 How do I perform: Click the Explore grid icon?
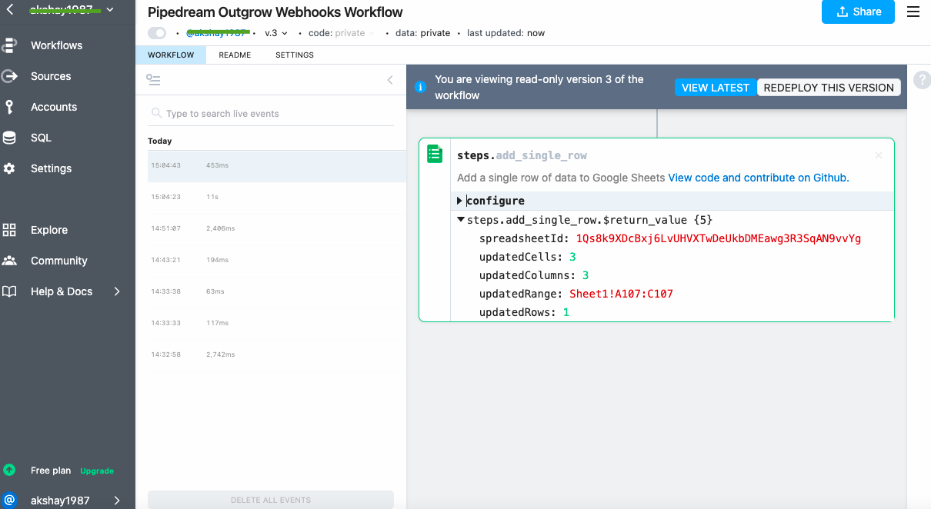click(x=9, y=230)
